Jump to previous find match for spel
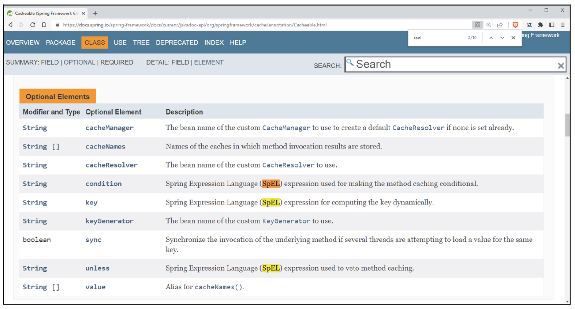 (491, 38)
